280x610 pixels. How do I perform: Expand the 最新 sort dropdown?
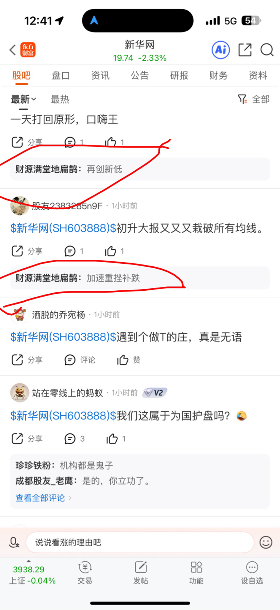click(x=23, y=99)
